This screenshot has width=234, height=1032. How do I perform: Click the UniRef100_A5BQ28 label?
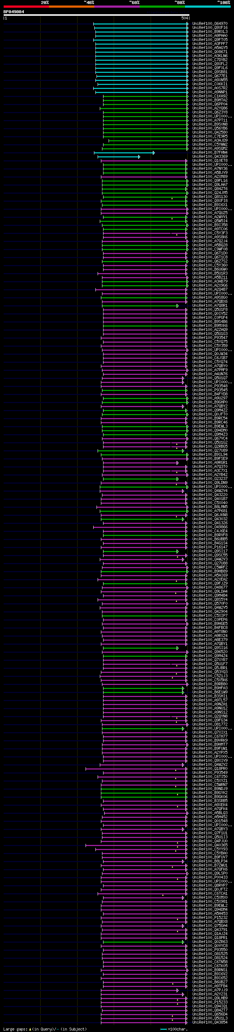(210, 245)
